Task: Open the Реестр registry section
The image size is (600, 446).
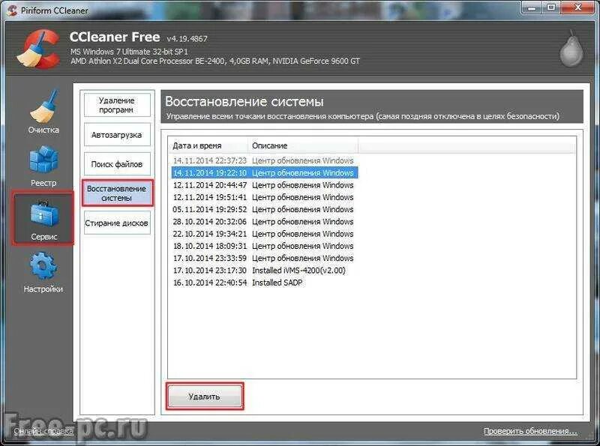Action: click(43, 166)
